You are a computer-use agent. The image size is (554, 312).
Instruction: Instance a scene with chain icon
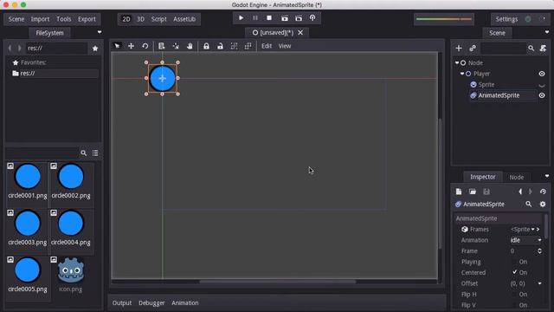pos(473,49)
